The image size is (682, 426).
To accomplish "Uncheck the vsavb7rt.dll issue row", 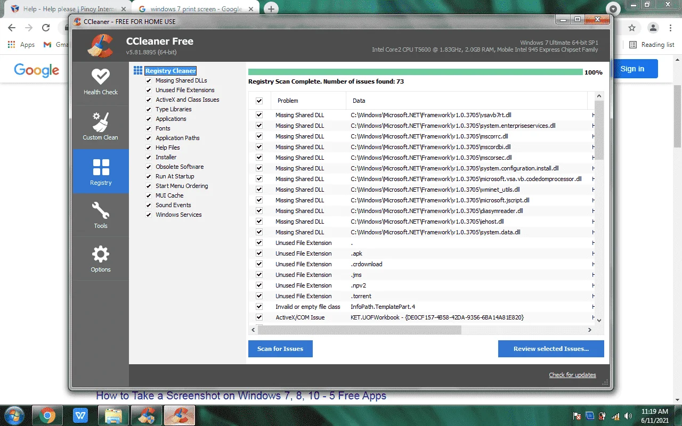I will (259, 115).
